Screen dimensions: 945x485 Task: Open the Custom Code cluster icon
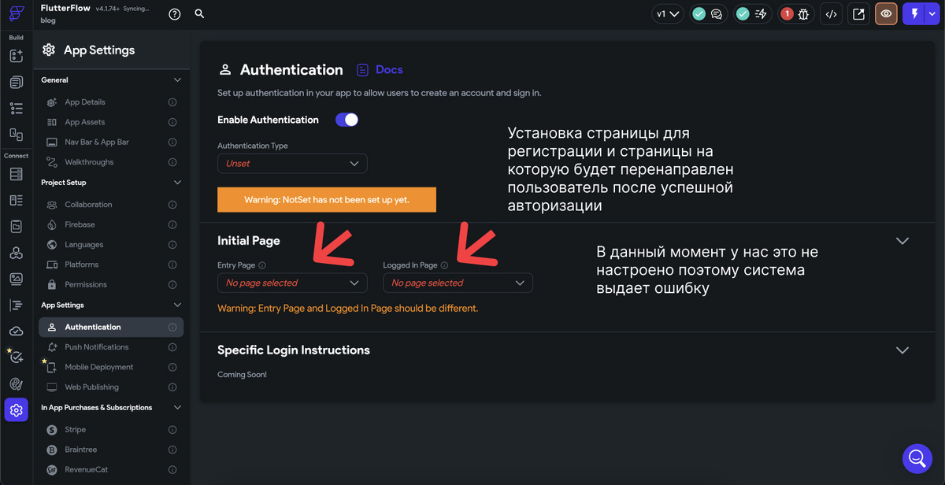[x=17, y=253]
